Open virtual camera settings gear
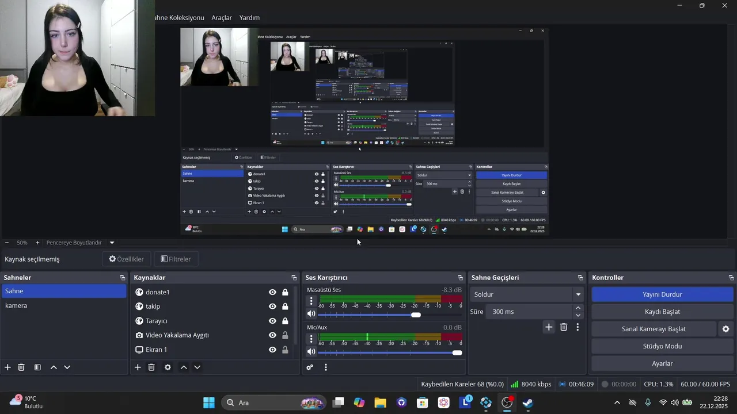 [x=726, y=329]
